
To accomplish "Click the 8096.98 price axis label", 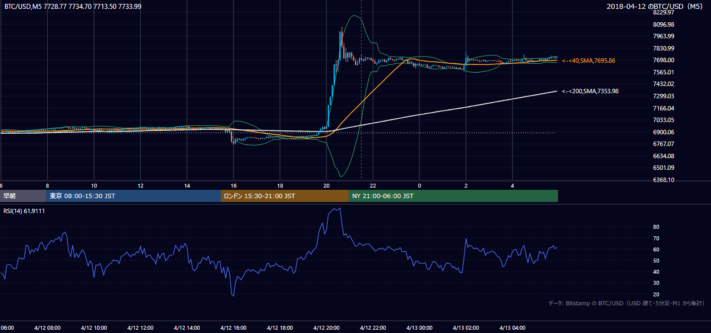I will coord(664,24).
